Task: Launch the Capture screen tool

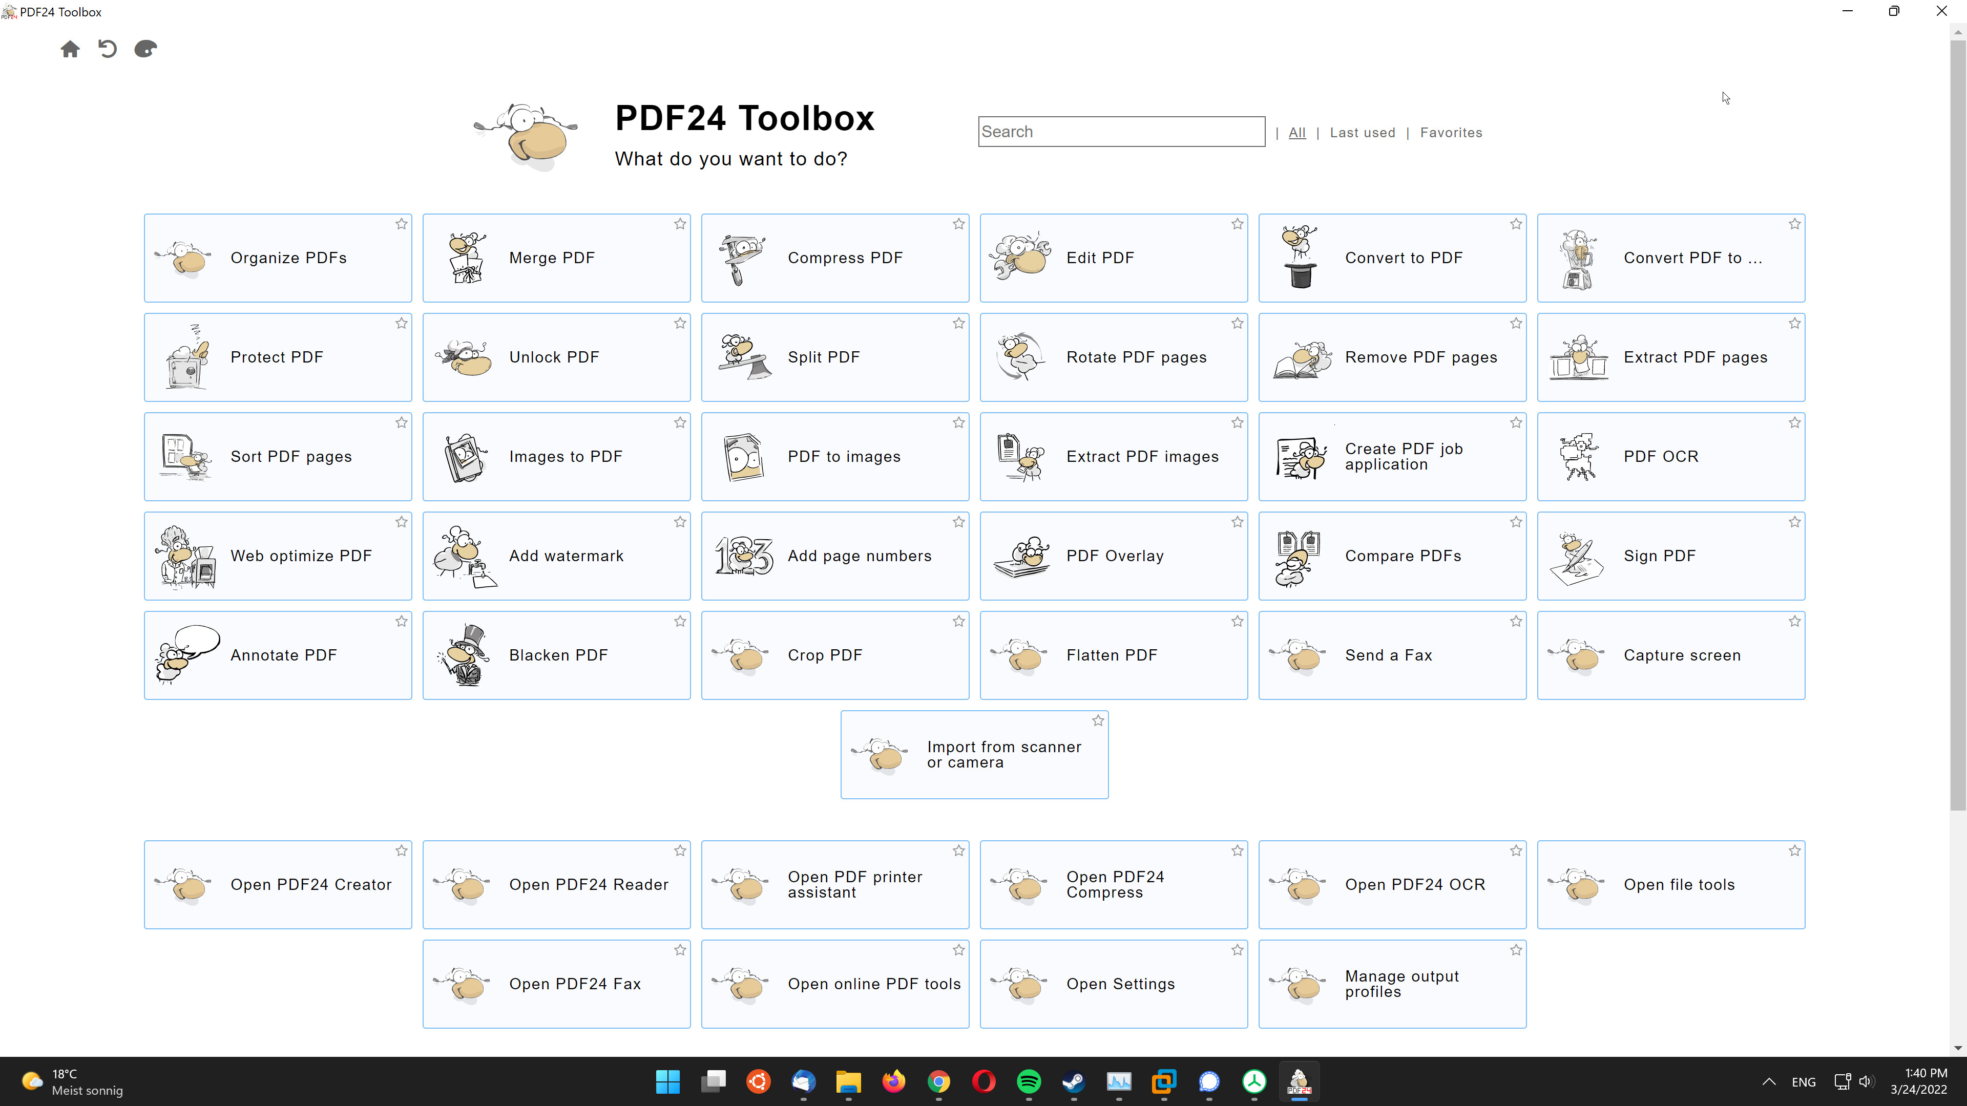Action: coord(1671,655)
